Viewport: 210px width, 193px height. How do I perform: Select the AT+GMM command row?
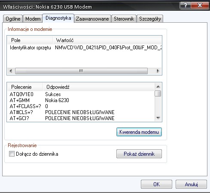click(x=81, y=100)
